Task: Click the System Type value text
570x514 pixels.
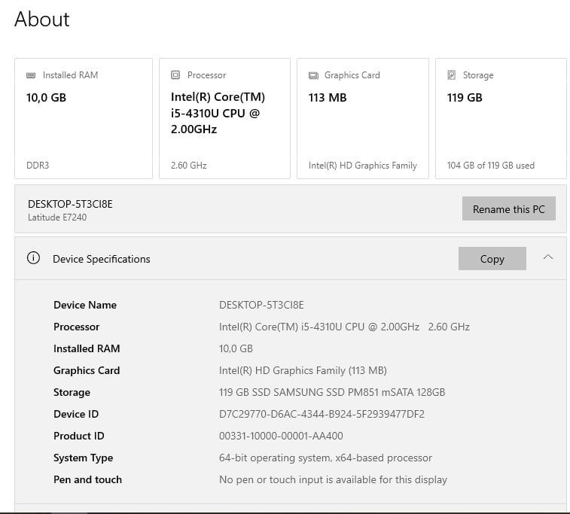Action: pos(325,458)
